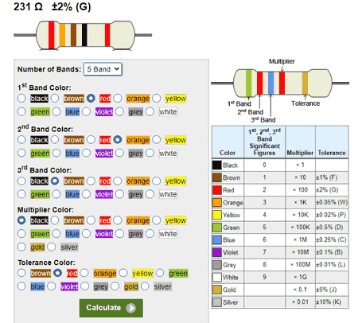Select black multiplier color
358x323 pixels.
[x=21, y=220]
